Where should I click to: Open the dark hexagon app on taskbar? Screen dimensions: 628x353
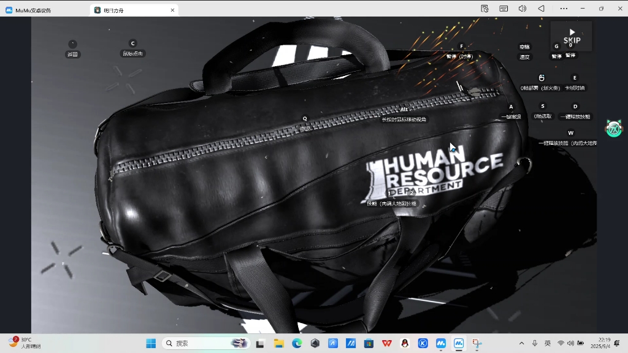(315, 343)
